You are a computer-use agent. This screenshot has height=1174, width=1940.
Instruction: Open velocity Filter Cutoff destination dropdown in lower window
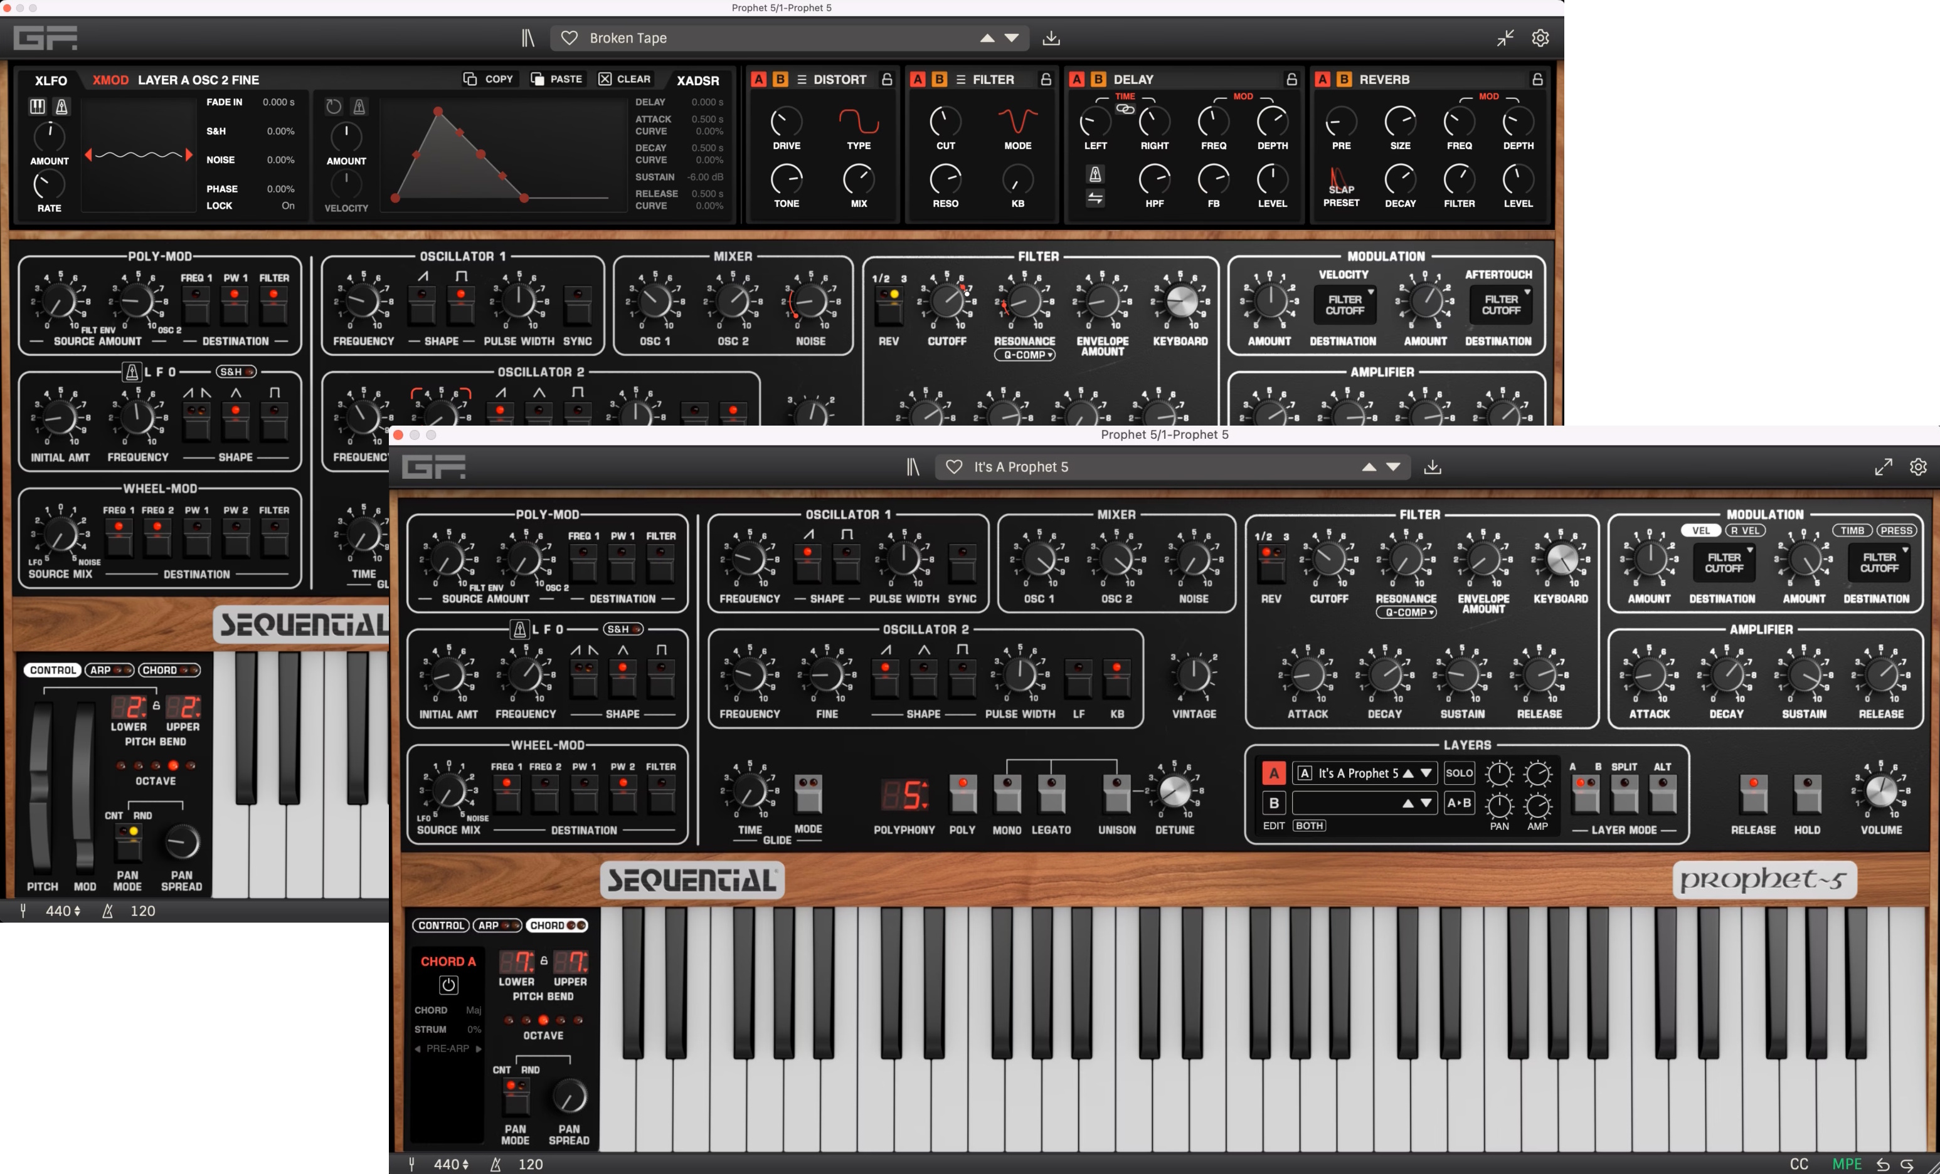[x=1724, y=563]
